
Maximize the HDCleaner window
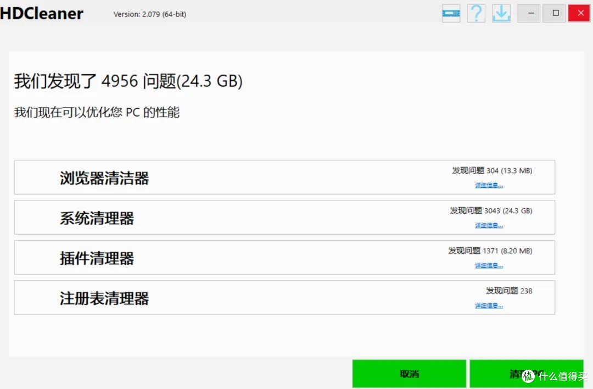point(553,13)
